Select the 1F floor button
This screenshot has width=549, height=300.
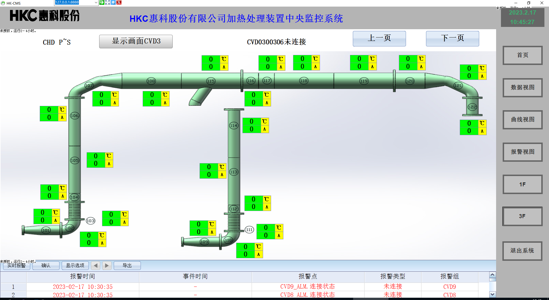pyautogui.click(x=522, y=185)
